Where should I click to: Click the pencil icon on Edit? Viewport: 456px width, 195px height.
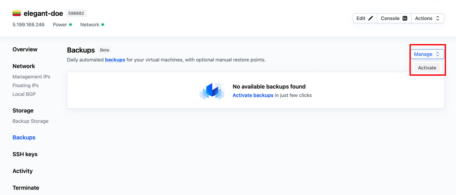[370, 18]
